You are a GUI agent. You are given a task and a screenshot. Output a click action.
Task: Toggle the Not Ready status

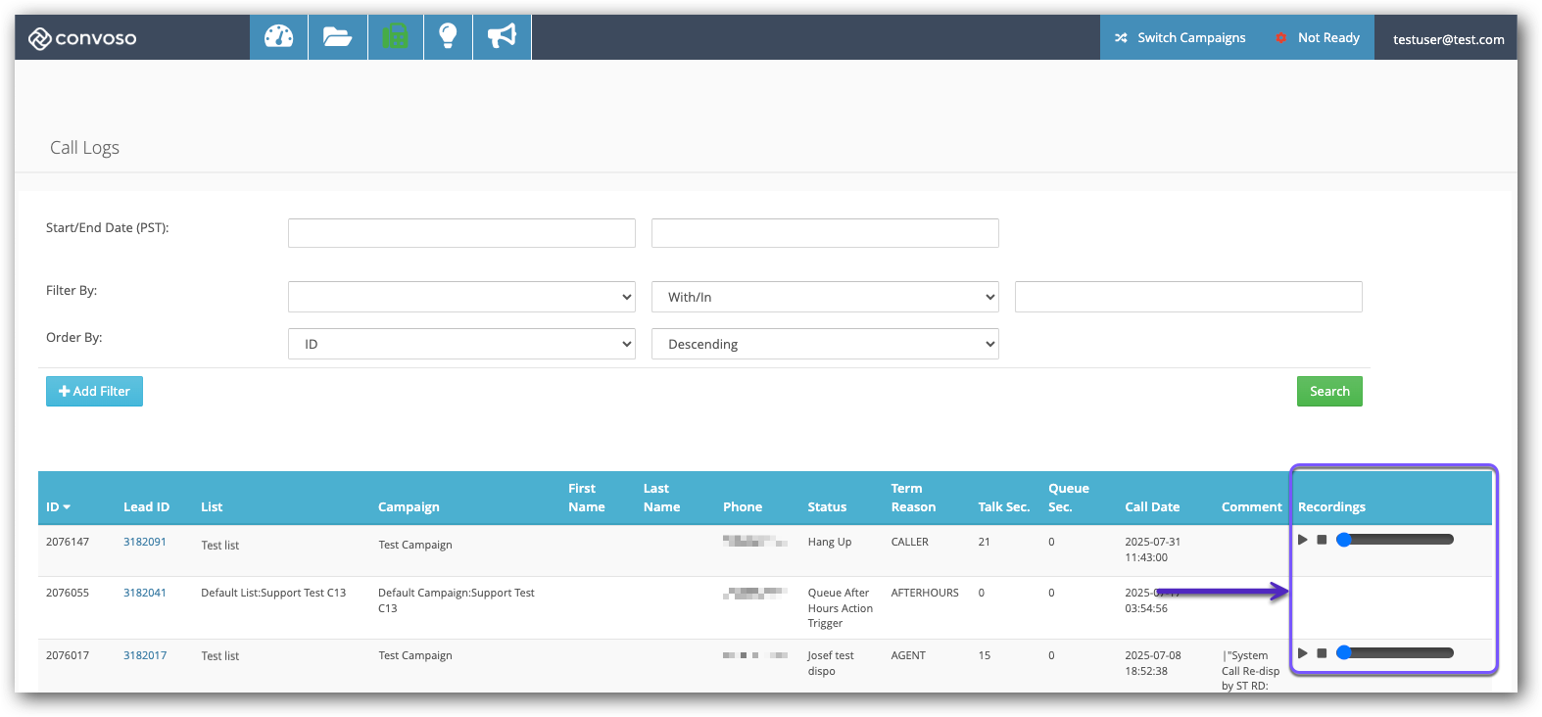pyautogui.click(x=1318, y=37)
